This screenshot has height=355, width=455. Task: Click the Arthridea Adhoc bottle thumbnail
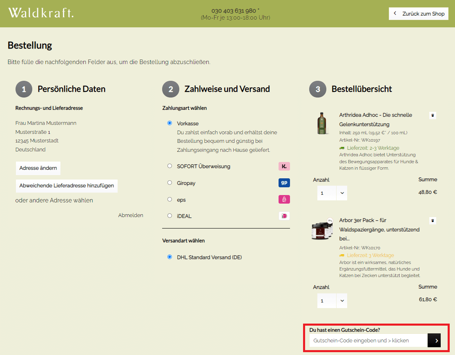[x=321, y=123]
